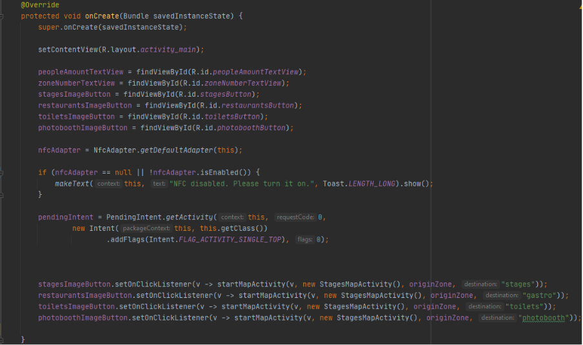This screenshot has width=583, height=345.
Task: Collapse the onCreate method fold marker
Action: [x=3, y=16]
